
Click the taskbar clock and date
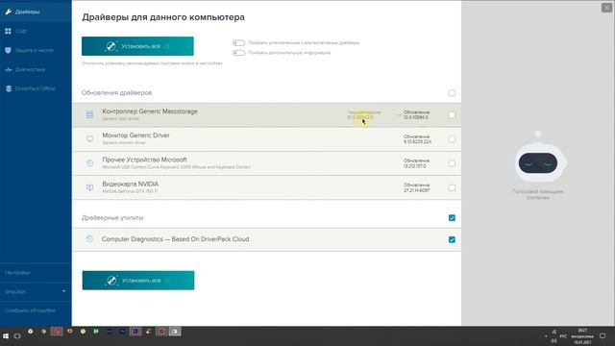(582, 336)
